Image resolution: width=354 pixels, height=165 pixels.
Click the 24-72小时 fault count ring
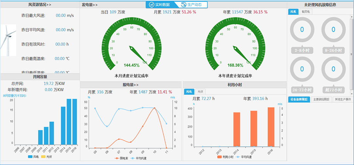pyautogui.click(x=302, y=69)
